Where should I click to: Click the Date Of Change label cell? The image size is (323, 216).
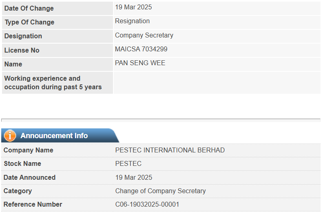click(58, 9)
